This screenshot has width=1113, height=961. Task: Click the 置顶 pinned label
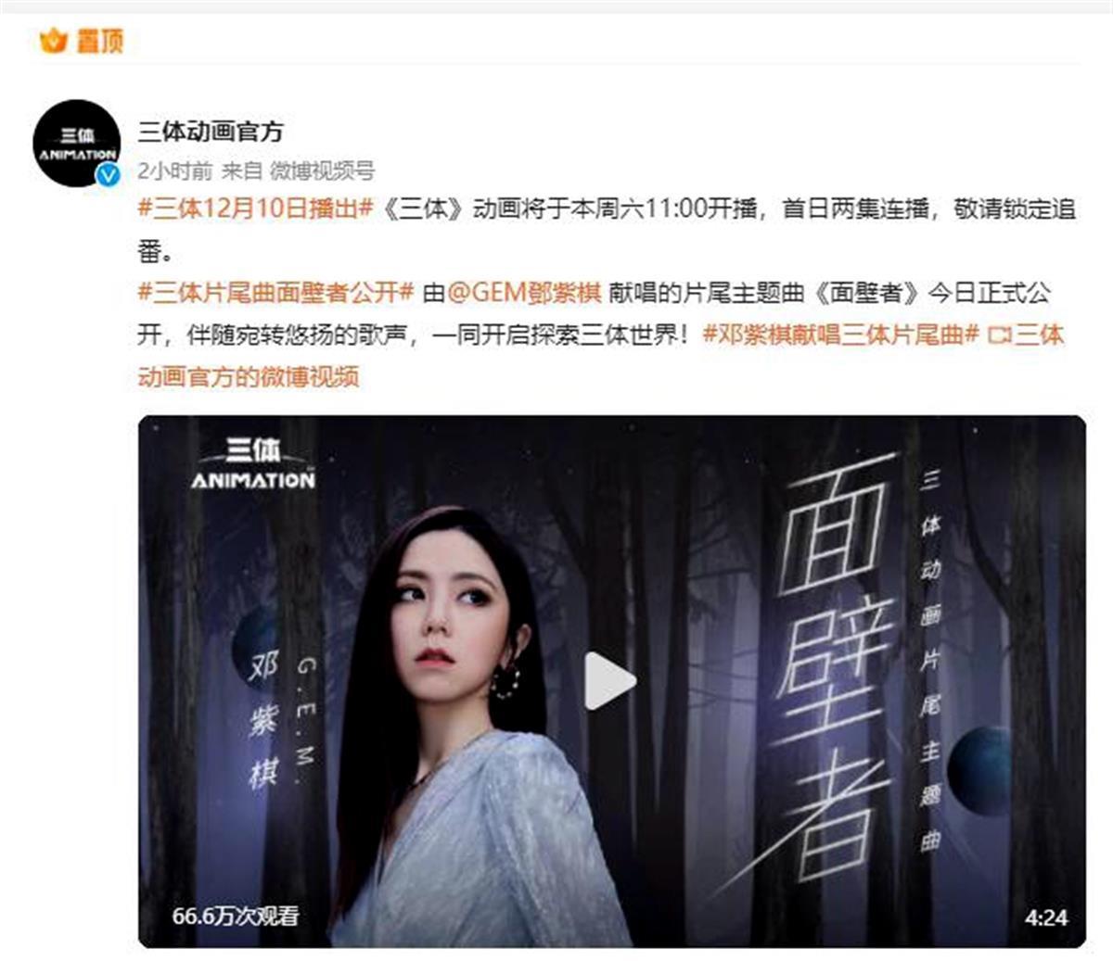point(100,41)
